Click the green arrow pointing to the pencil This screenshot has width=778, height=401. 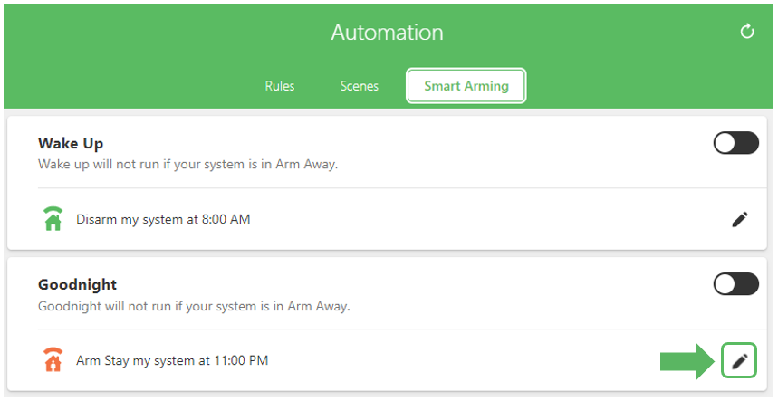pyautogui.click(x=687, y=361)
